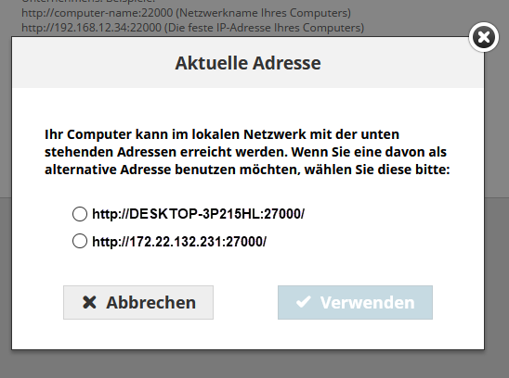This screenshot has height=378, width=509.
Task: Click the http://172.22.132.231:27000/ label text
Action: pyautogui.click(x=179, y=242)
